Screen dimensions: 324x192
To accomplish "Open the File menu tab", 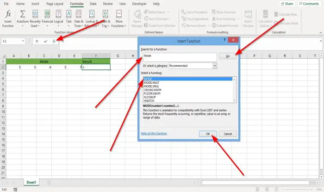I will click(x=6, y=4).
